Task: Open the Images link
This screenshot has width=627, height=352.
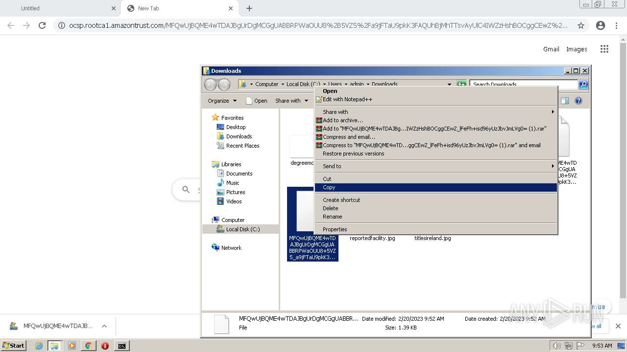Action: tap(577, 49)
